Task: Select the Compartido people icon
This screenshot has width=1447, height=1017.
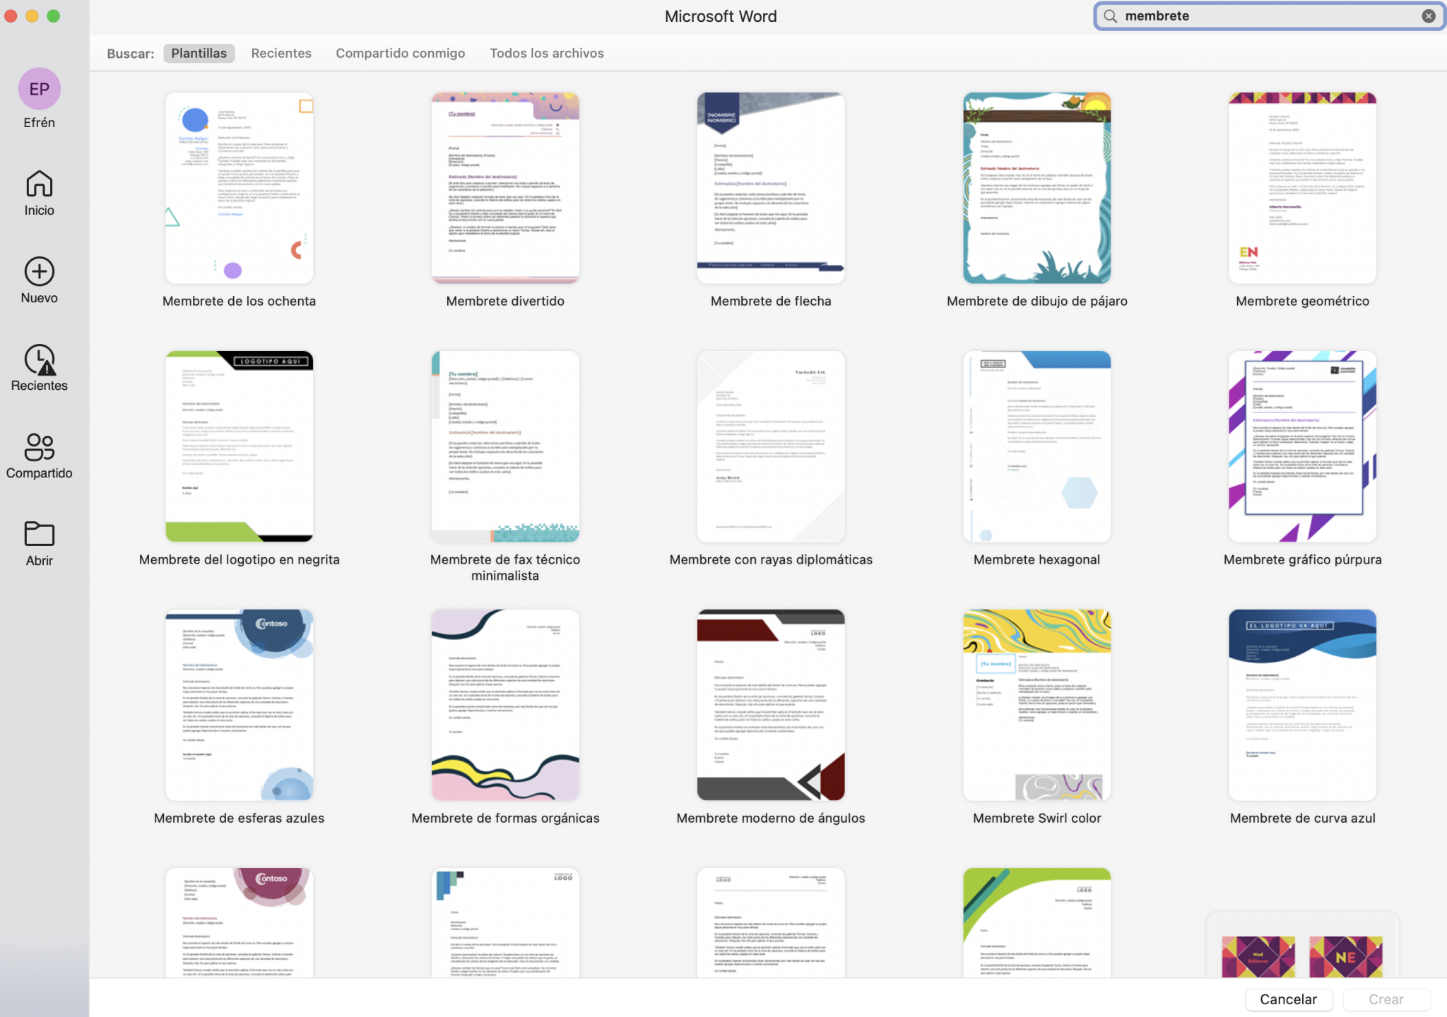Action: pyautogui.click(x=39, y=447)
